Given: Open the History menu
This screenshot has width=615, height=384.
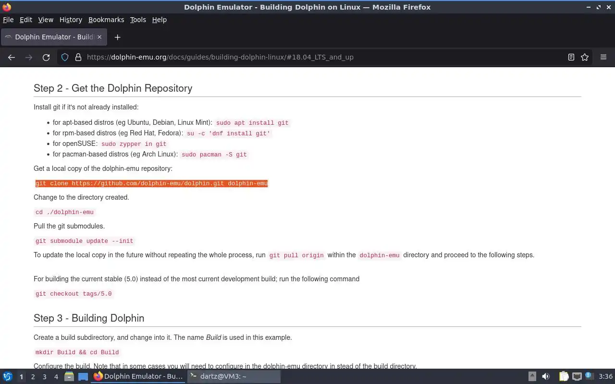Looking at the screenshot, I should (x=71, y=20).
